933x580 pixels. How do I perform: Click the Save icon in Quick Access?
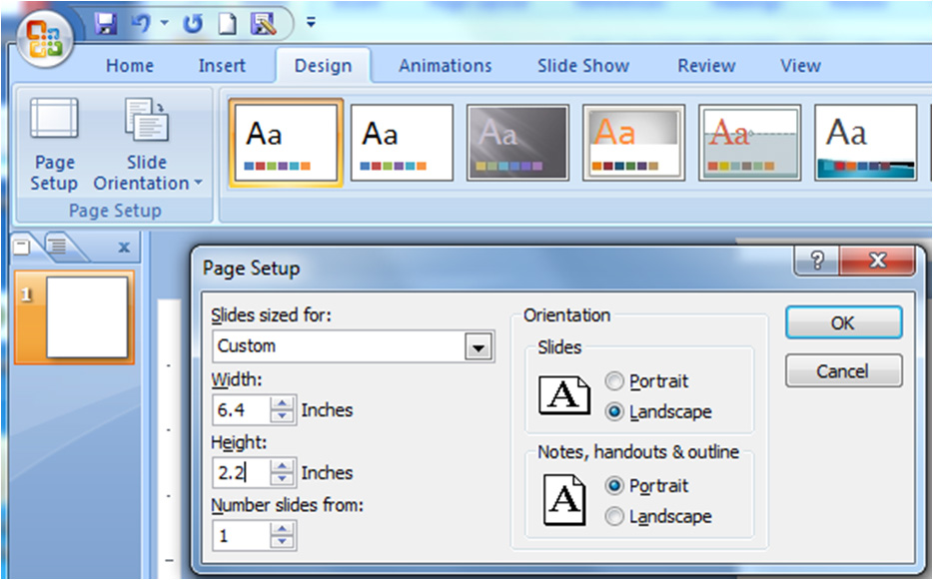(x=106, y=23)
